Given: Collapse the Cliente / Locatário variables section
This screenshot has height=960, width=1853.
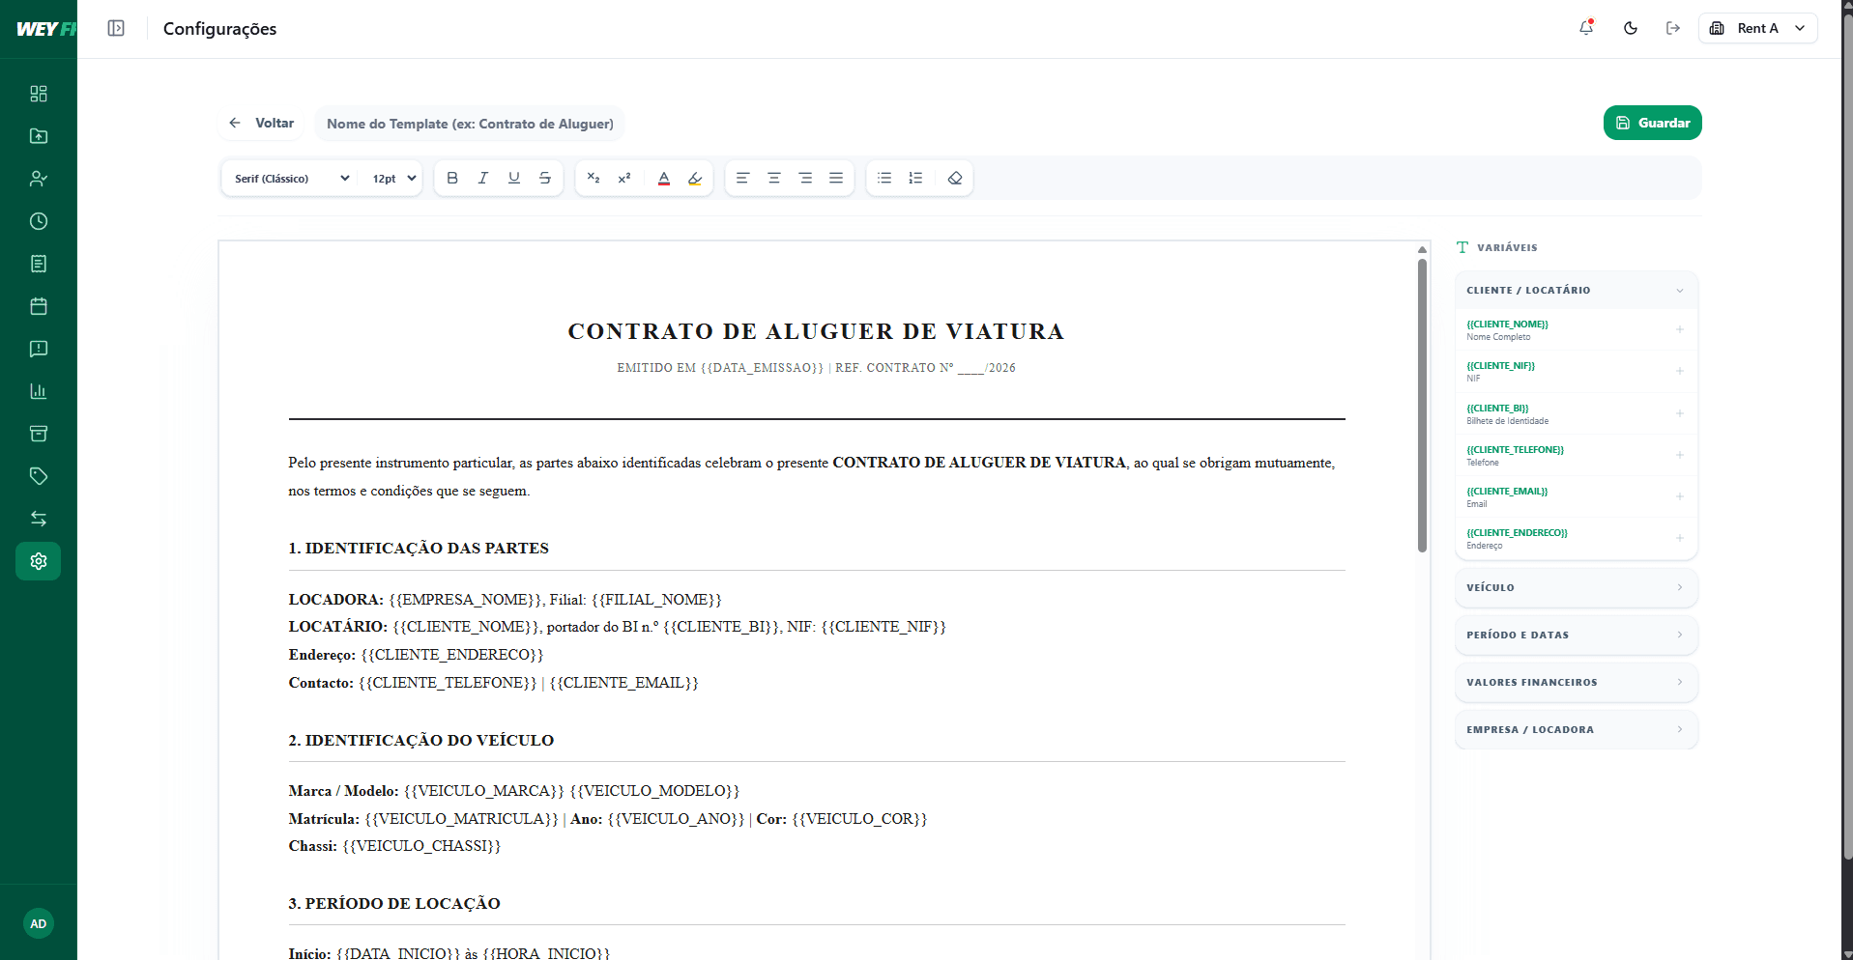Looking at the screenshot, I should (x=1576, y=290).
